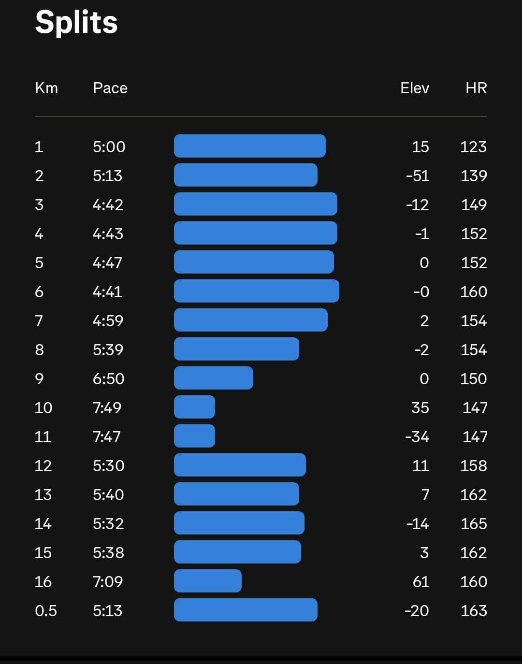Tap the Pace column header
The height and width of the screenshot is (664, 522).
(110, 88)
